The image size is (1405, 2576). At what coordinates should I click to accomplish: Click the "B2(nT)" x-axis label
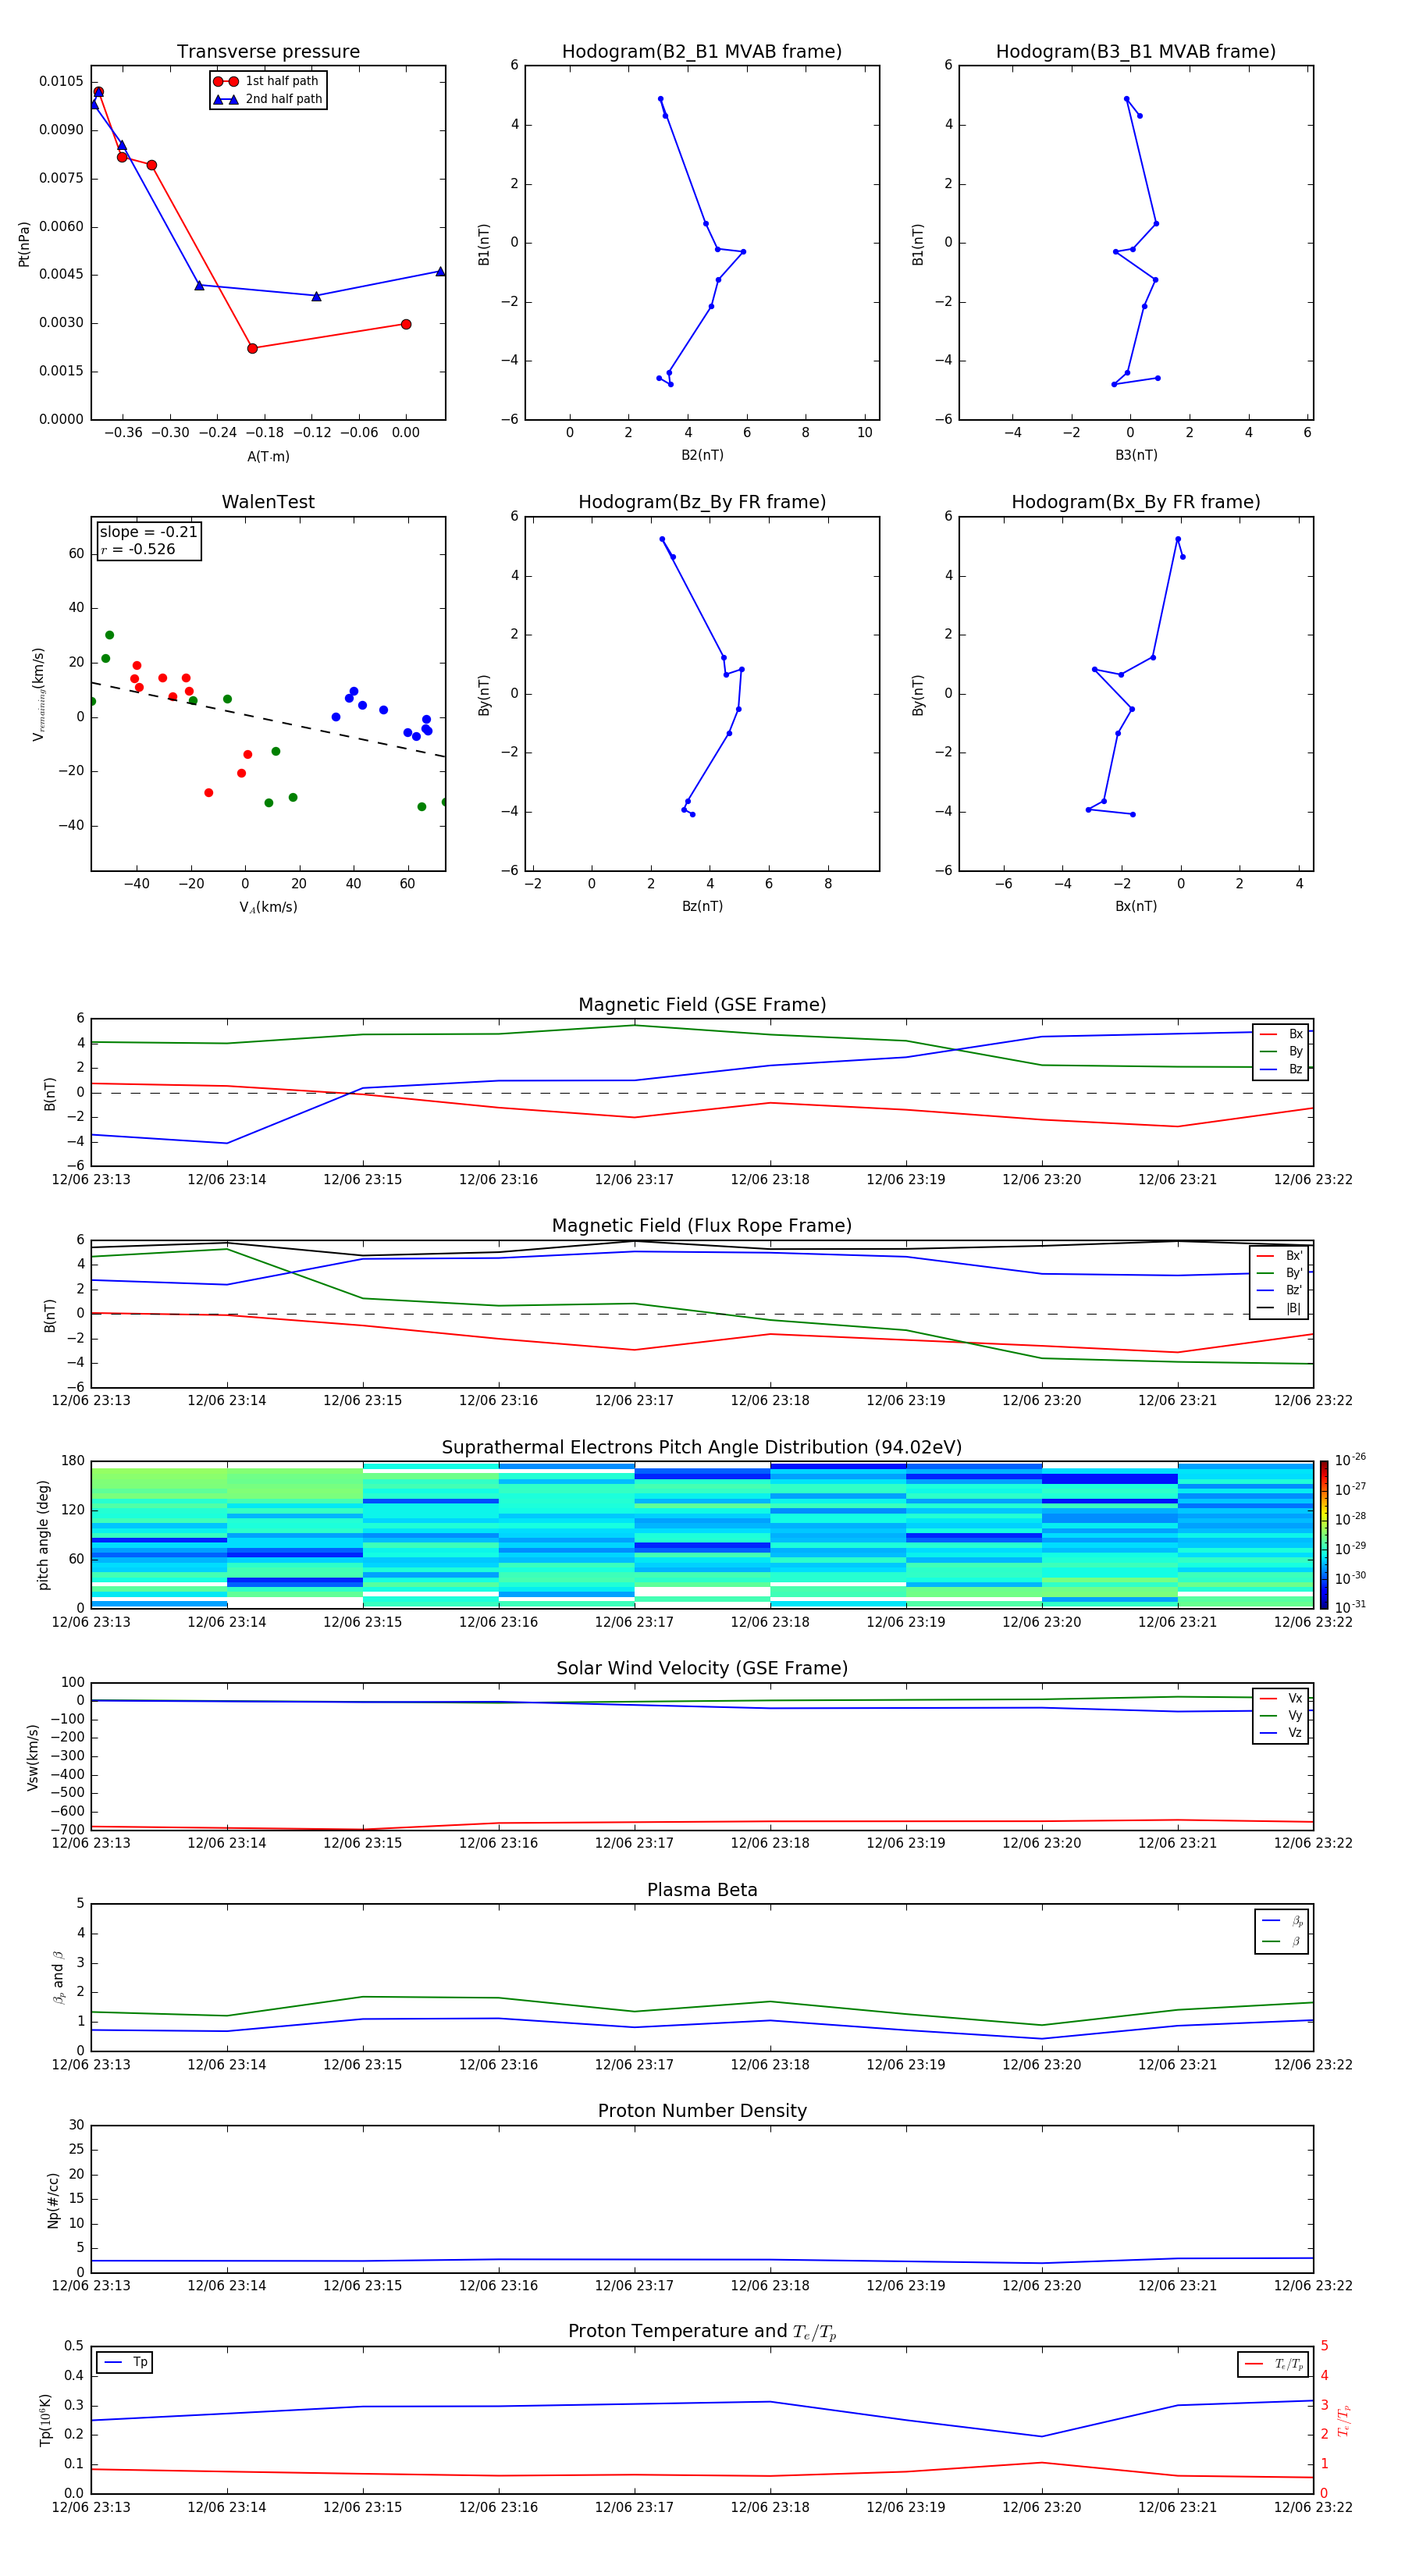click(x=702, y=455)
